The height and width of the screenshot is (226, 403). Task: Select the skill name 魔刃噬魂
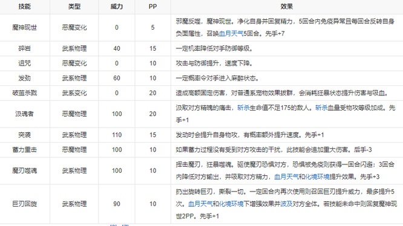click(25, 170)
